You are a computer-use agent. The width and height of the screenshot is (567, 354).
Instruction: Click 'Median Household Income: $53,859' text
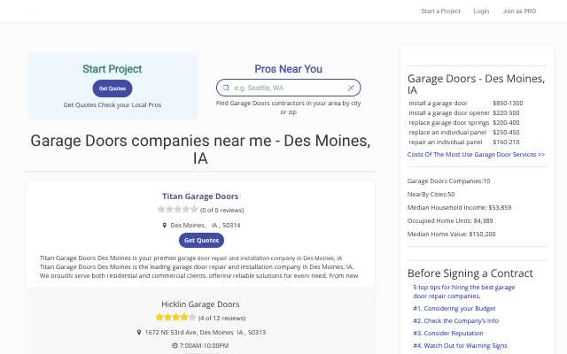click(459, 208)
